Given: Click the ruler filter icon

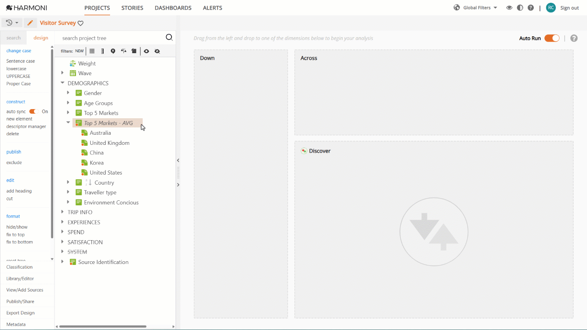Looking at the screenshot, I should tap(102, 51).
